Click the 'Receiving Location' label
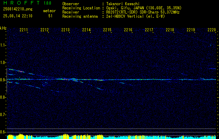 point(81,8)
